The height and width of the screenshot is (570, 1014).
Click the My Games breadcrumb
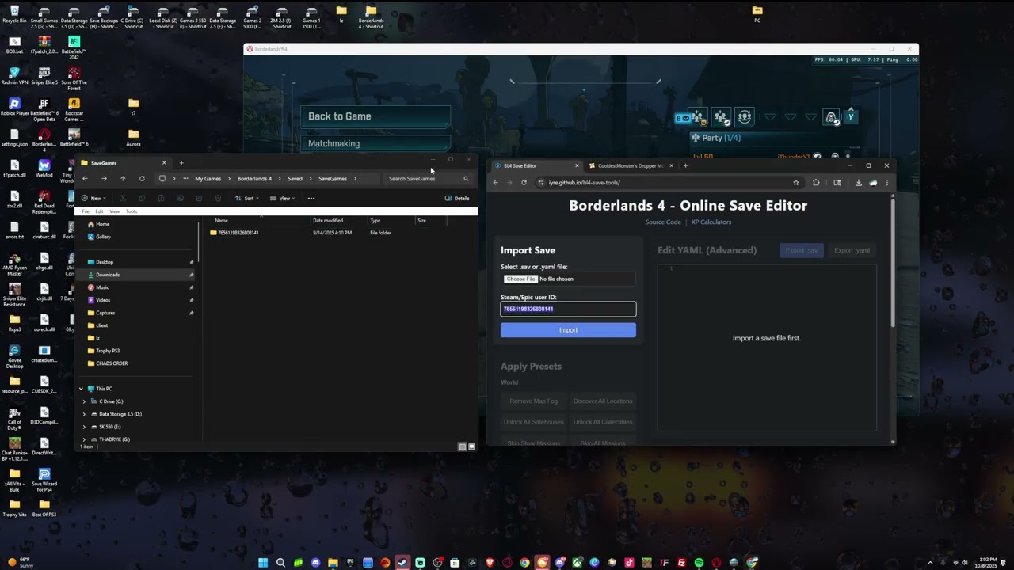208,179
